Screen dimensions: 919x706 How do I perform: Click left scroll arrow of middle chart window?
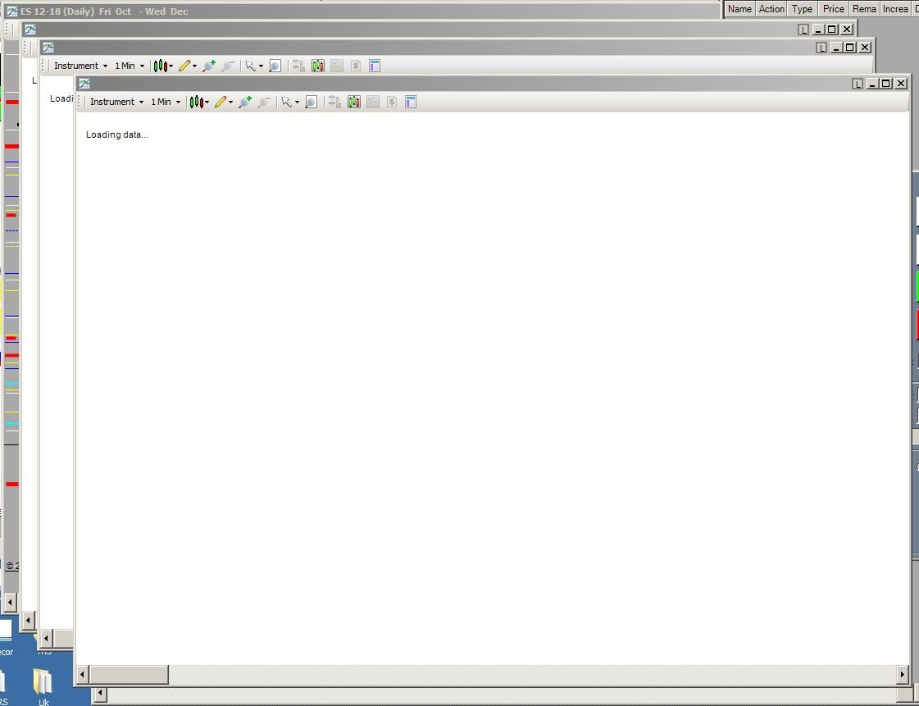pos(46,638)
